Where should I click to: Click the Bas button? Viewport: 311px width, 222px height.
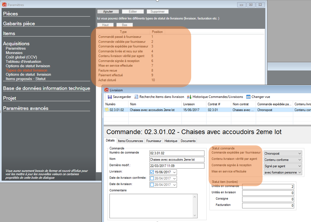(124, 25)
